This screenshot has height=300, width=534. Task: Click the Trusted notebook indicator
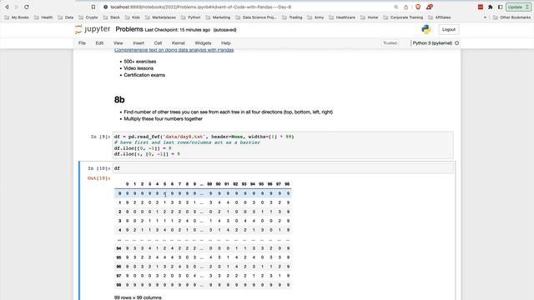[x=390, y=43]
